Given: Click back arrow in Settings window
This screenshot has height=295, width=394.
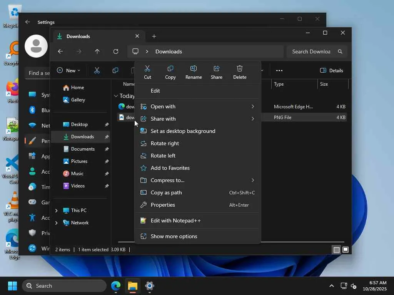Looking at the screenshot, I should tap(28, 22).
